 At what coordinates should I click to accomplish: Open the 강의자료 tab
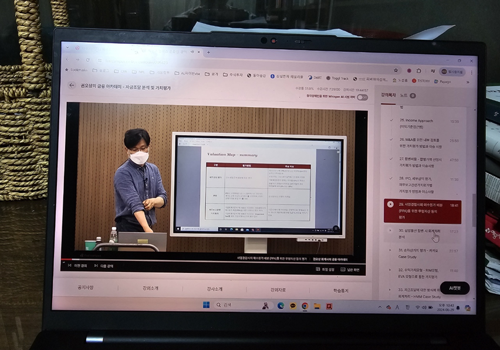pyautogui.click(x=278, y=290)
